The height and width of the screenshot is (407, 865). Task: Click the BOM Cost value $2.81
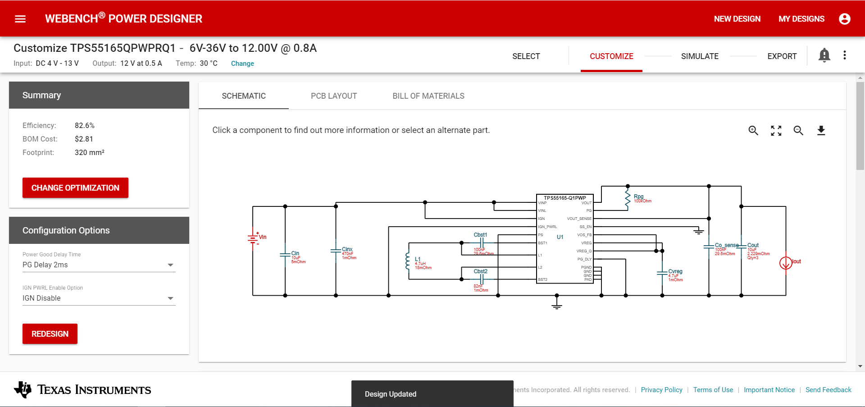pos(84,139)
